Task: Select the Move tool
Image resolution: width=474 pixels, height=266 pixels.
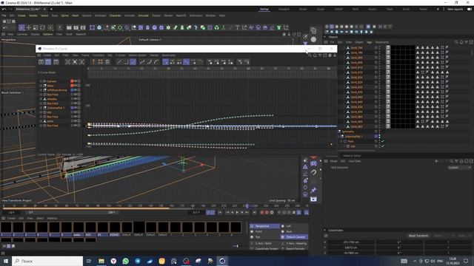Action: point(29,28)
